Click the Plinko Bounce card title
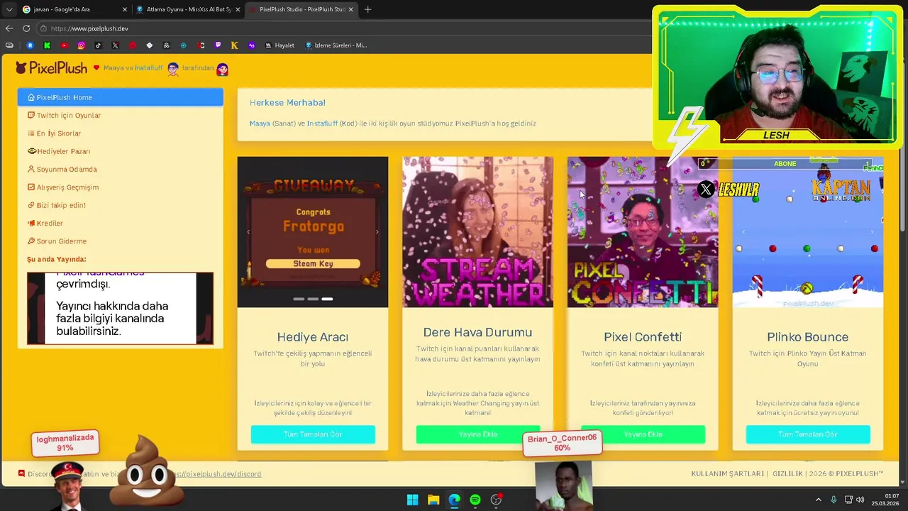The image size is (908, 511). (808, 337)
